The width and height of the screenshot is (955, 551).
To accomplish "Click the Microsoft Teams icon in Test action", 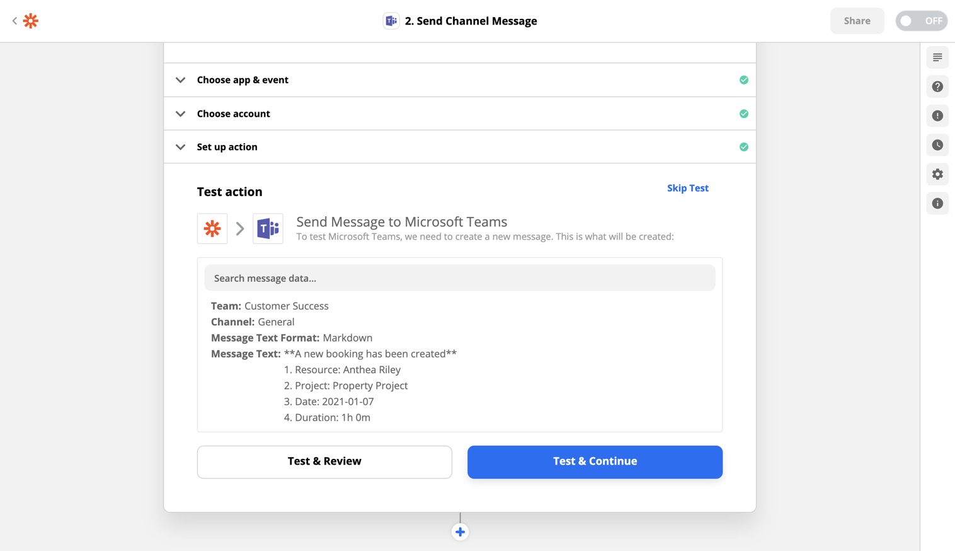I will point(268,228).
